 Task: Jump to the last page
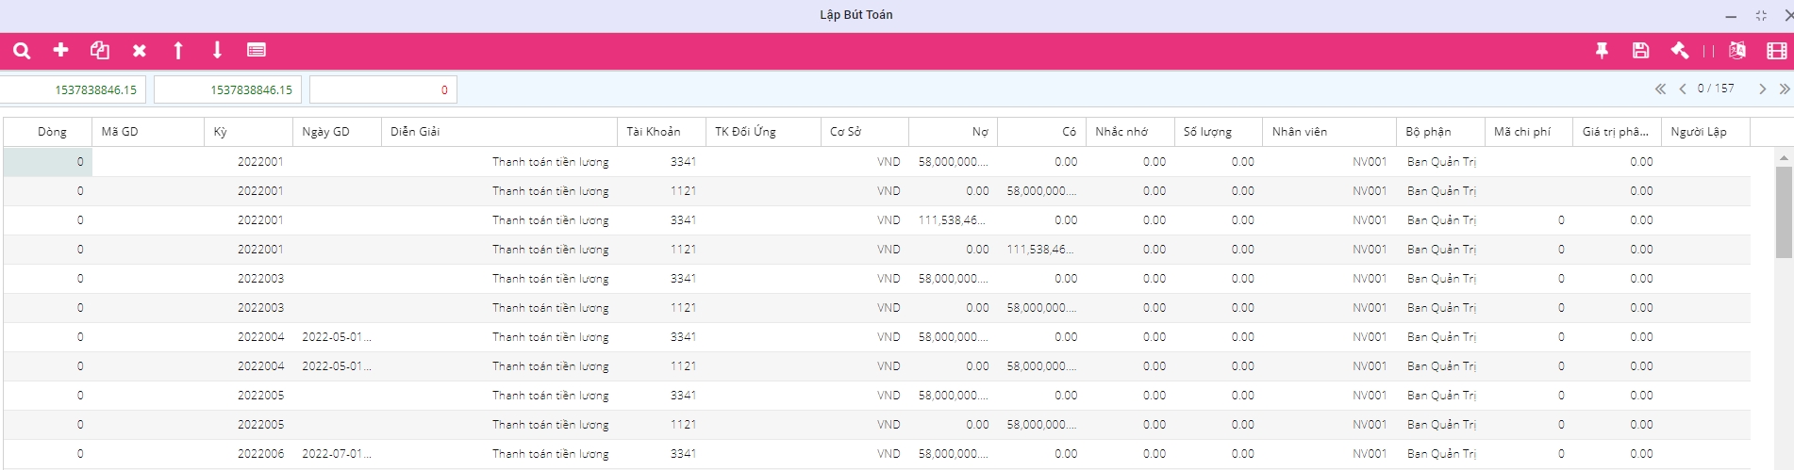pyautogui.click(x=1784, y=89)
